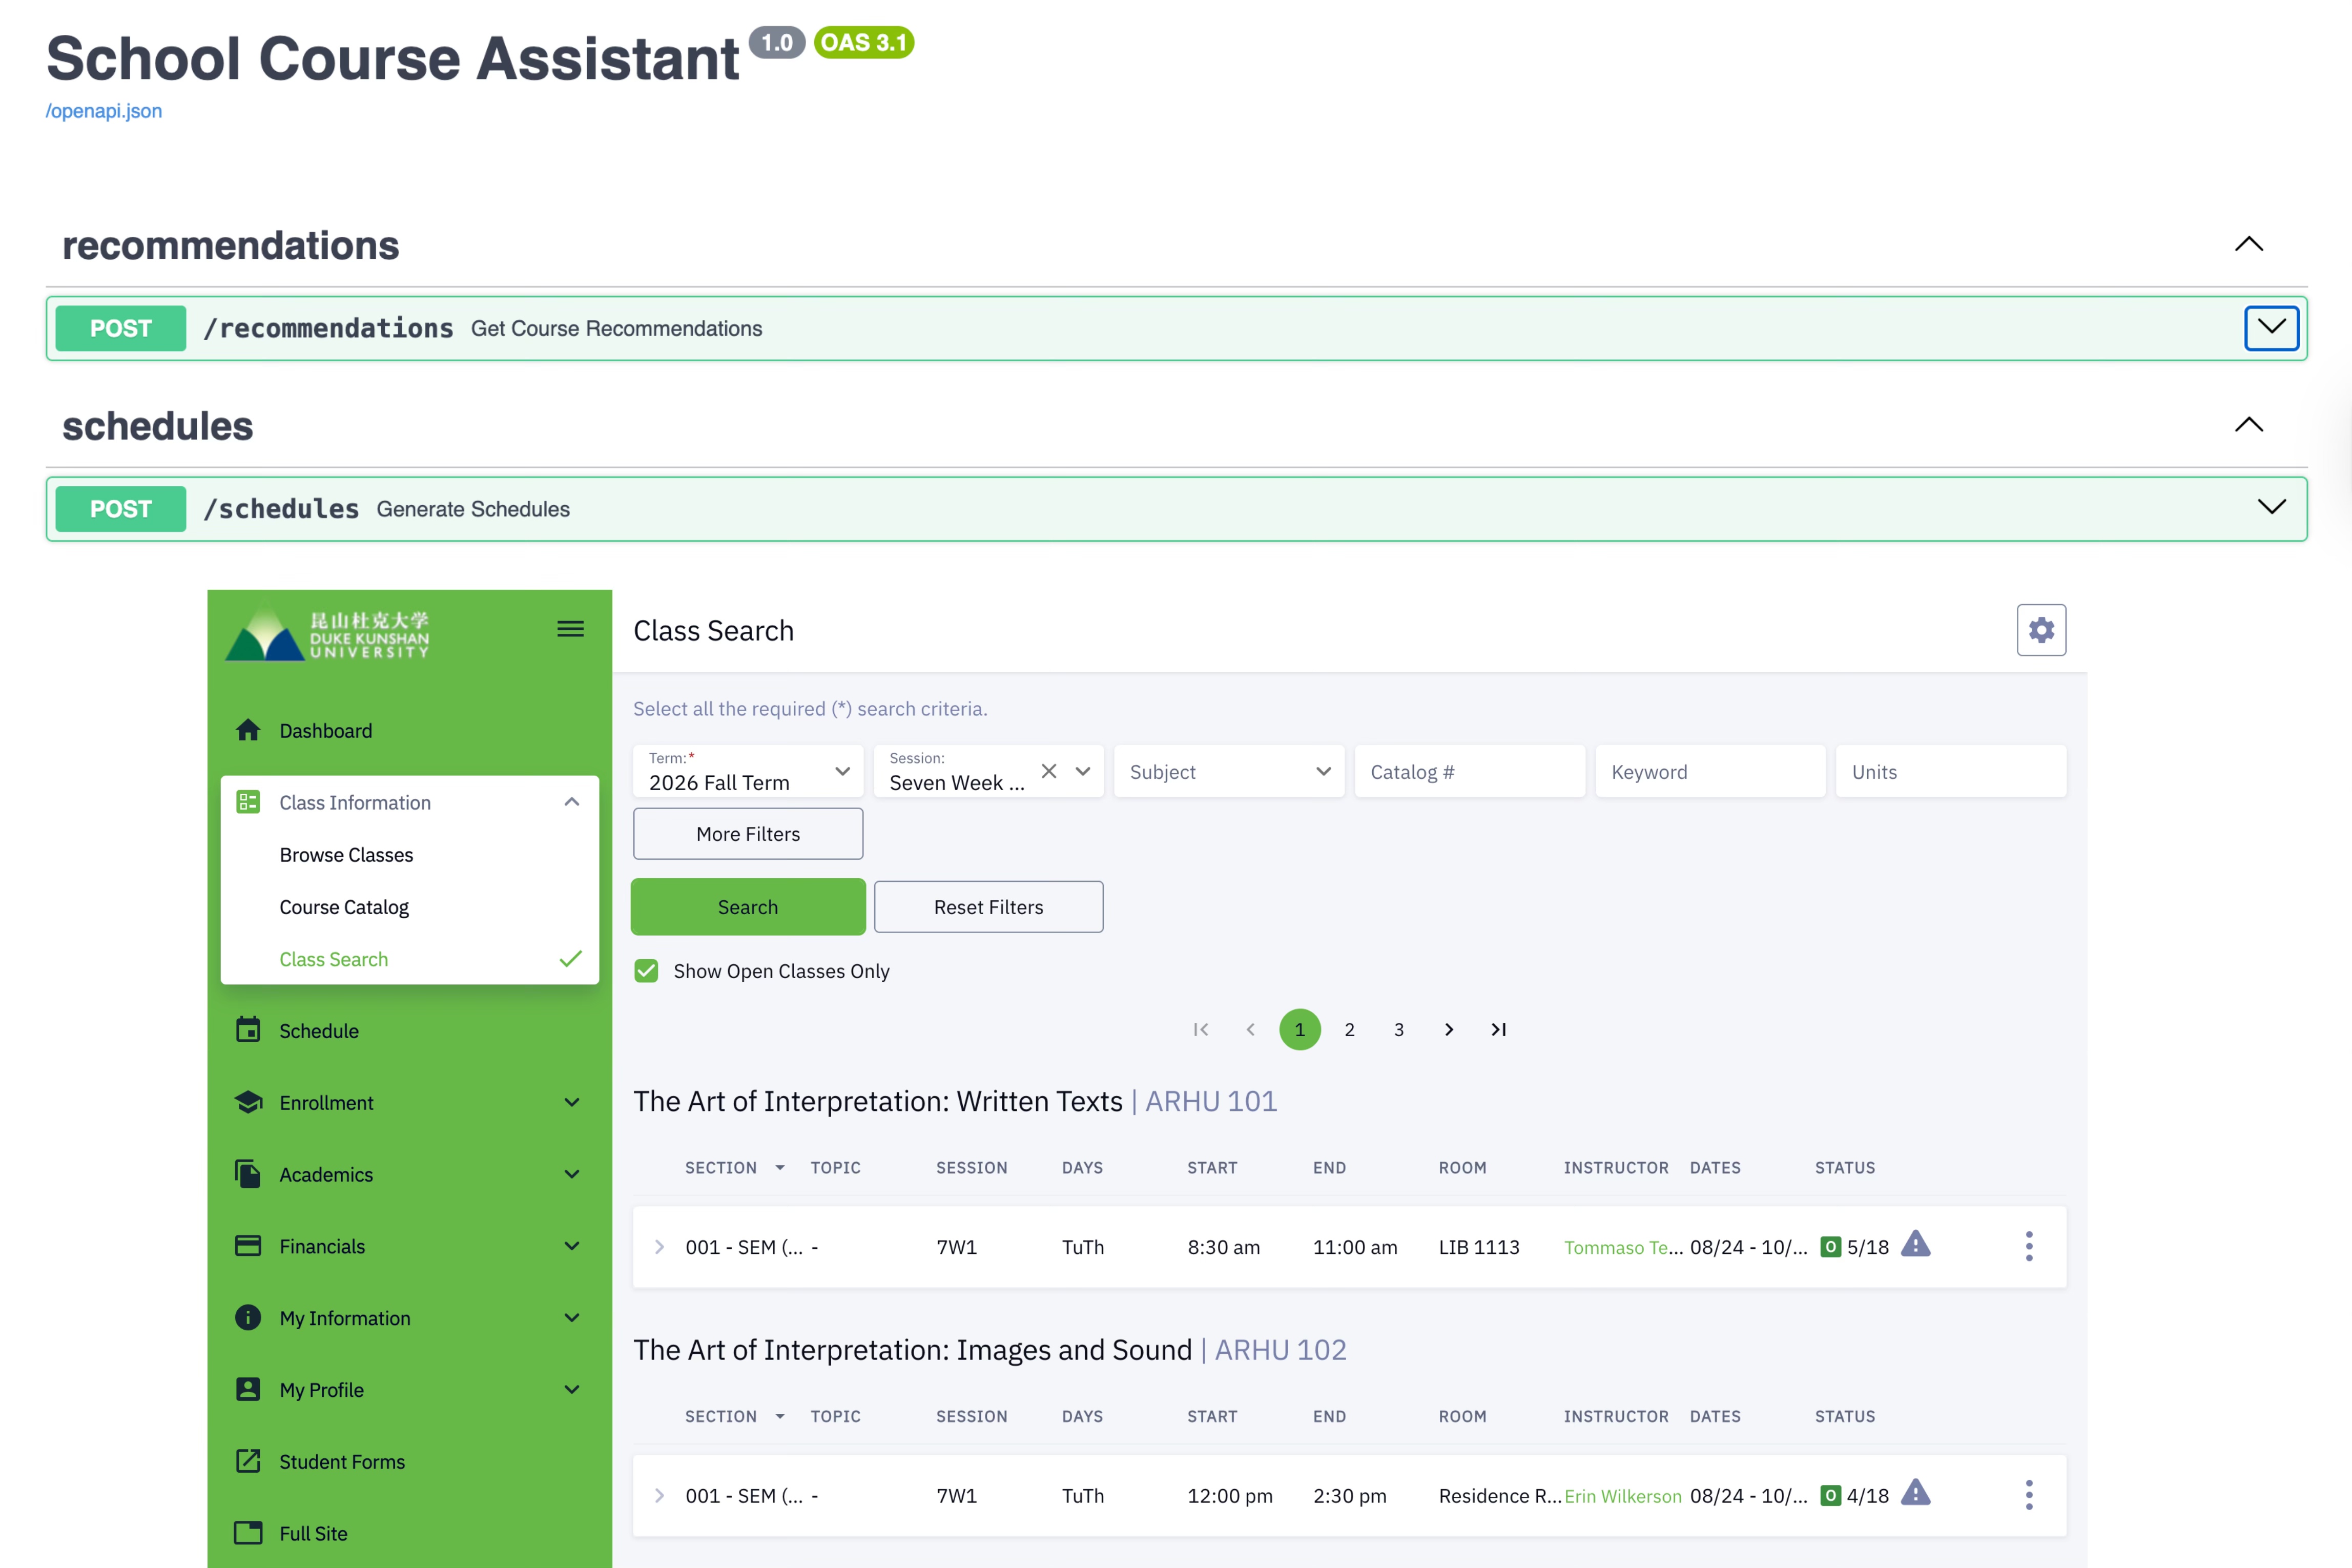
Task: Open the /openapi.json link
Action: pos(104,111)
